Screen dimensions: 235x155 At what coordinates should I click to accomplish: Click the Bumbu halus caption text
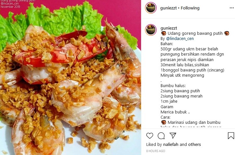(x=173, y=85)
